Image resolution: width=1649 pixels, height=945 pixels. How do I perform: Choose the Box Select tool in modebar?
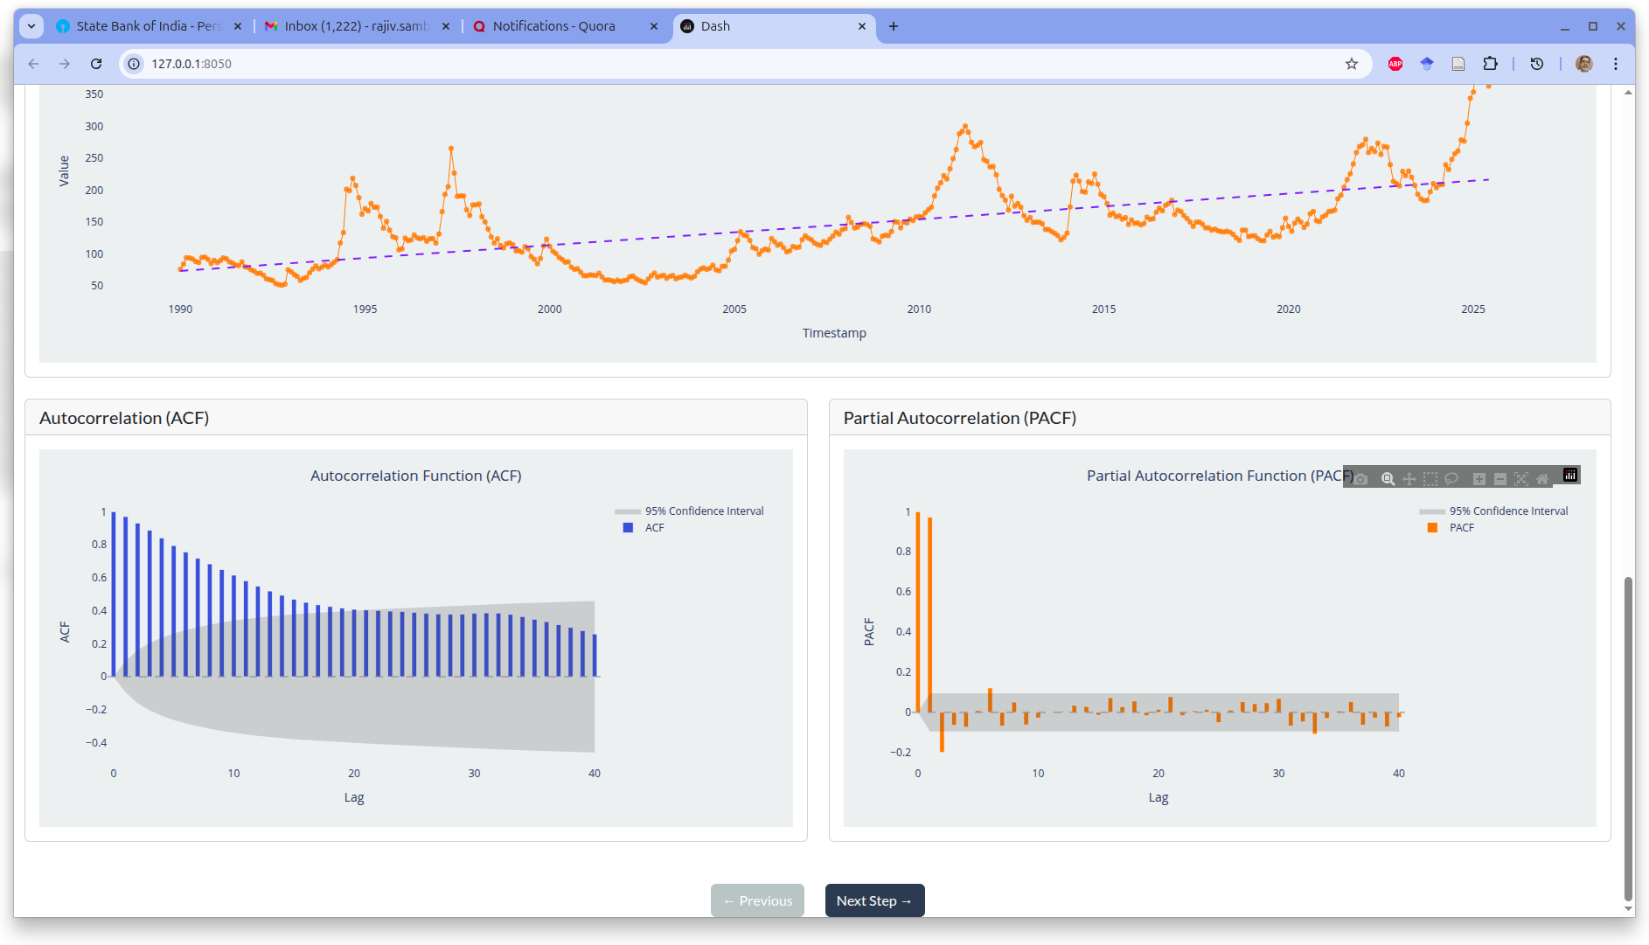(1430, 478)
